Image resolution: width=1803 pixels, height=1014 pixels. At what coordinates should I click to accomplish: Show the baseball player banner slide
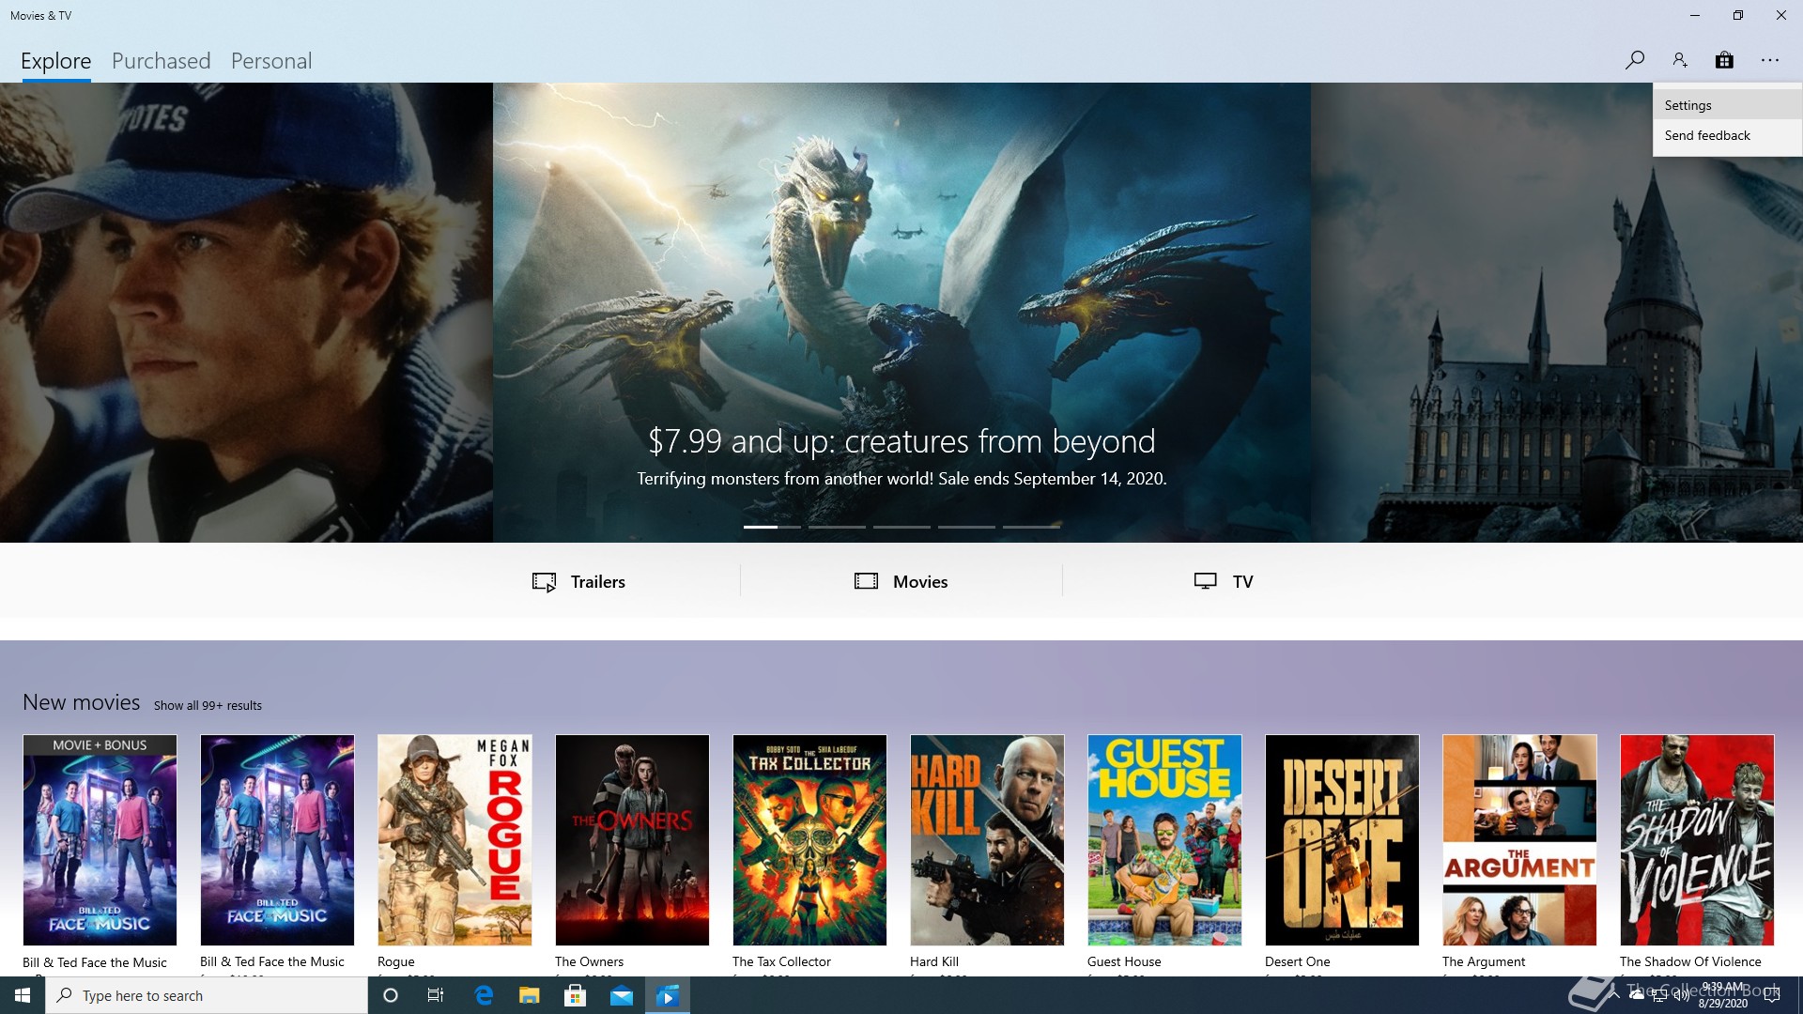246,313
